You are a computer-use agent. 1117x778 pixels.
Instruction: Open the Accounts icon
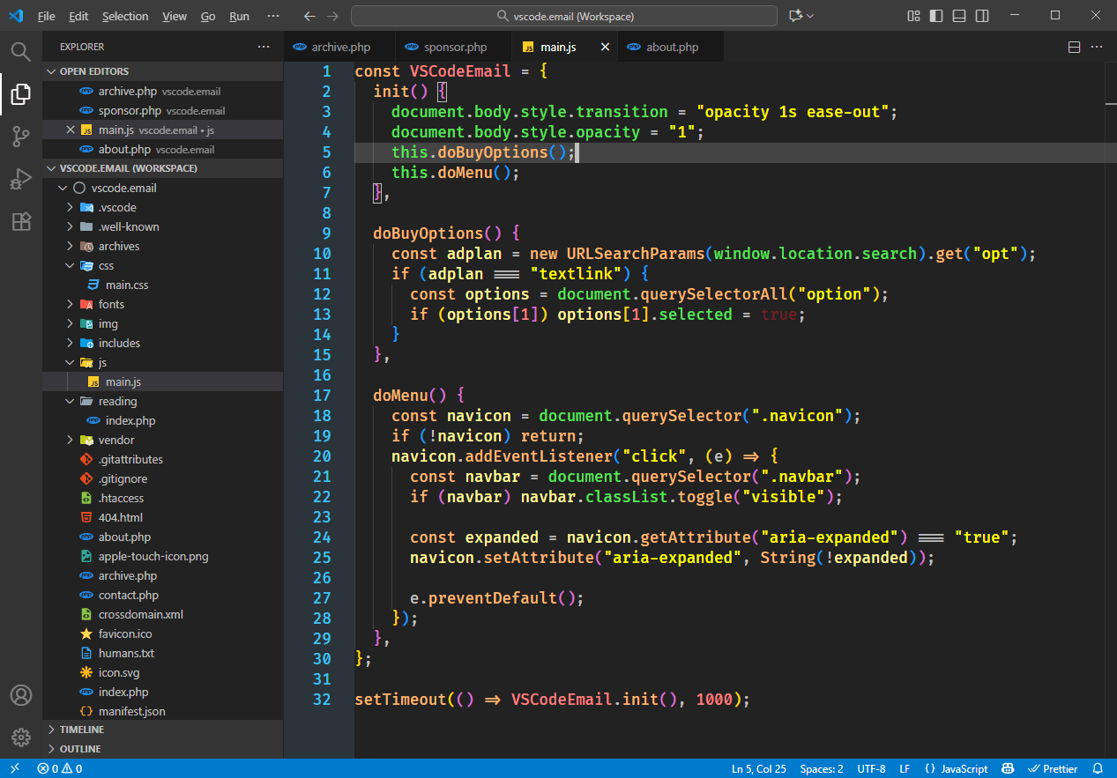(20, 695)
